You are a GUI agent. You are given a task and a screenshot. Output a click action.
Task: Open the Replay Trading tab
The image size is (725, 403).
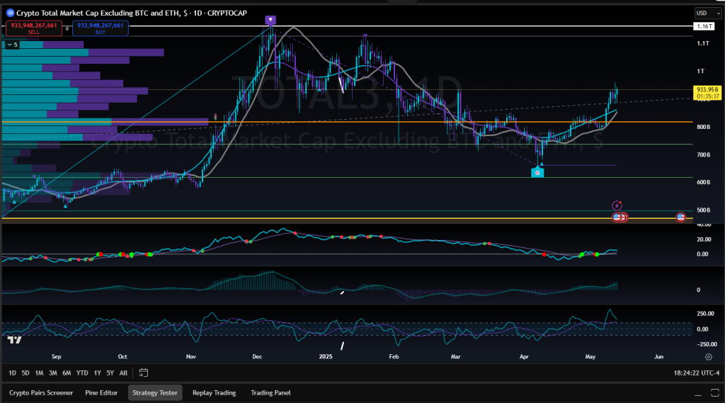coord(214,393)
